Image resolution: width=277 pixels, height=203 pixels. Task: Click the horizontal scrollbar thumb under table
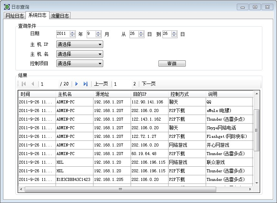click(x=120, y=189)
